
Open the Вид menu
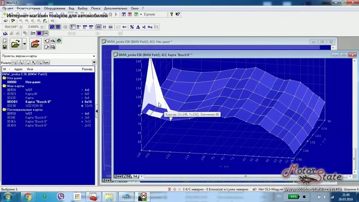[71, 8]
